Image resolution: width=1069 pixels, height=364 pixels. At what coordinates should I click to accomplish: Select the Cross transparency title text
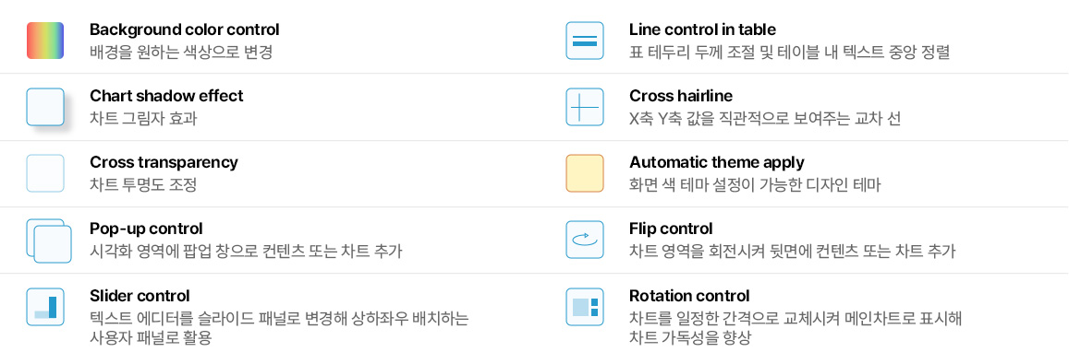[x=164, y=162]
